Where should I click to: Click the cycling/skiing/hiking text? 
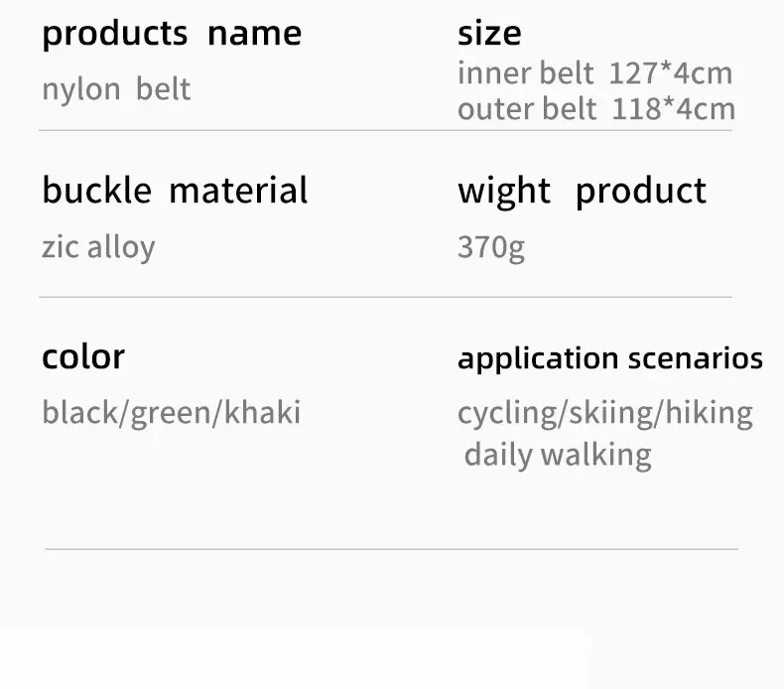click(604, 413)
